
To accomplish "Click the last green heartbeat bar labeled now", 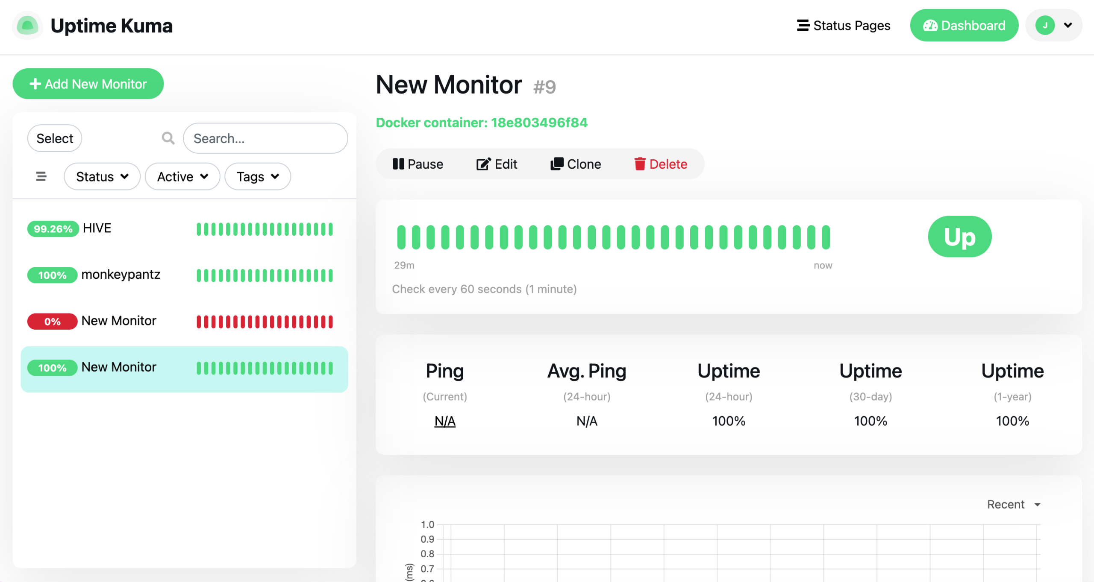I will tap(826, 237).
